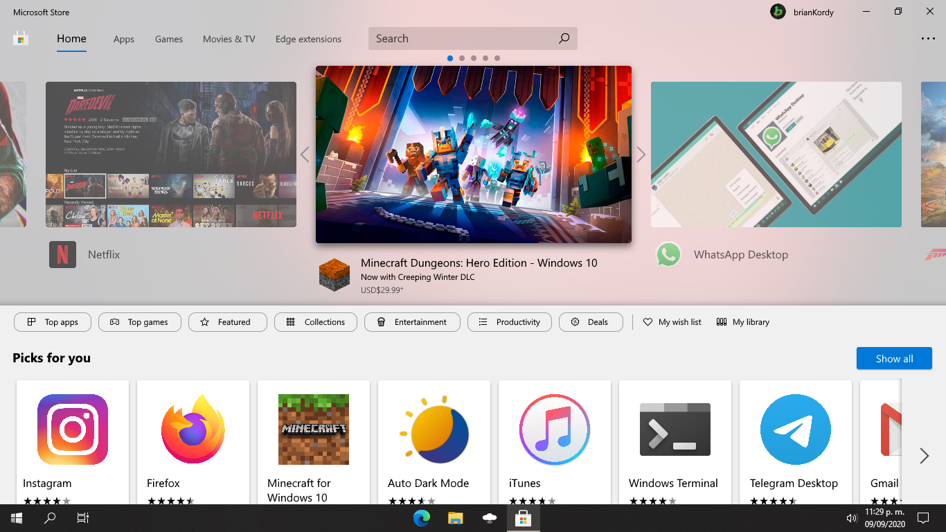
Task: Click the Picks for you heading
Action: 51,358
